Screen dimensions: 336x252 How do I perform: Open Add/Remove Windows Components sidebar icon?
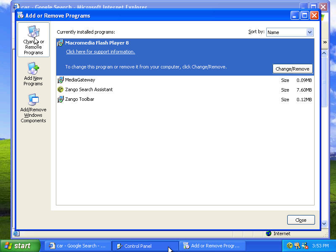33,108
